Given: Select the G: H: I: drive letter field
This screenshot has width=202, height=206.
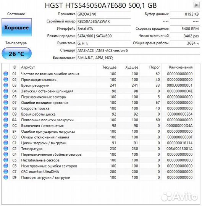Looking at the screenshot, I should coord(103,43).
